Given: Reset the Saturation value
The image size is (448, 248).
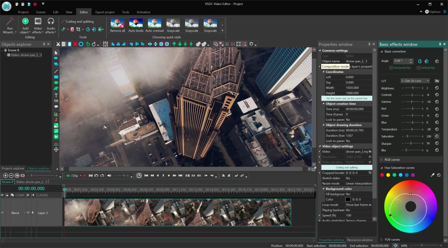Looking at the screenshot, I should [437, 136].
